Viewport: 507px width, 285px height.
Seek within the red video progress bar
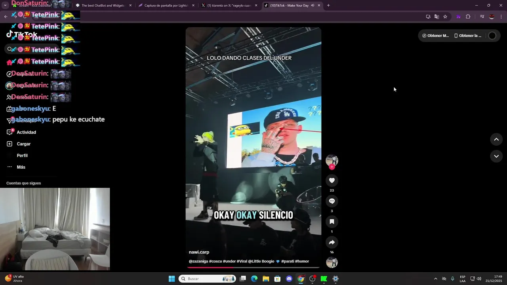253,268
